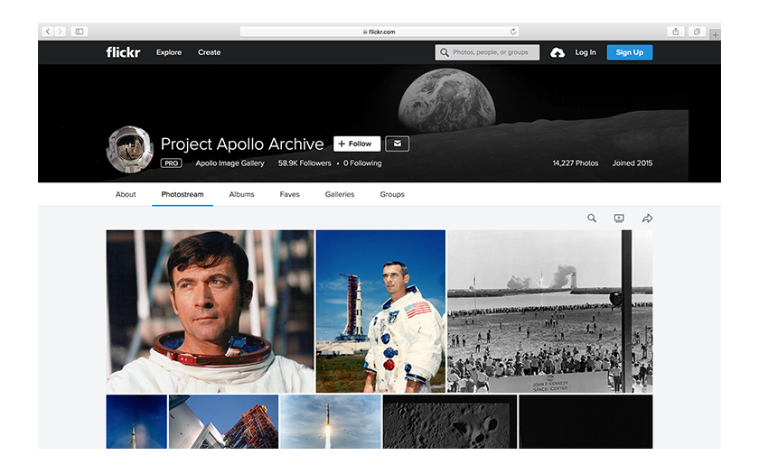Click the Flickr logo
Viewport: 759px width, 474px height.
[x=123, y=52]
